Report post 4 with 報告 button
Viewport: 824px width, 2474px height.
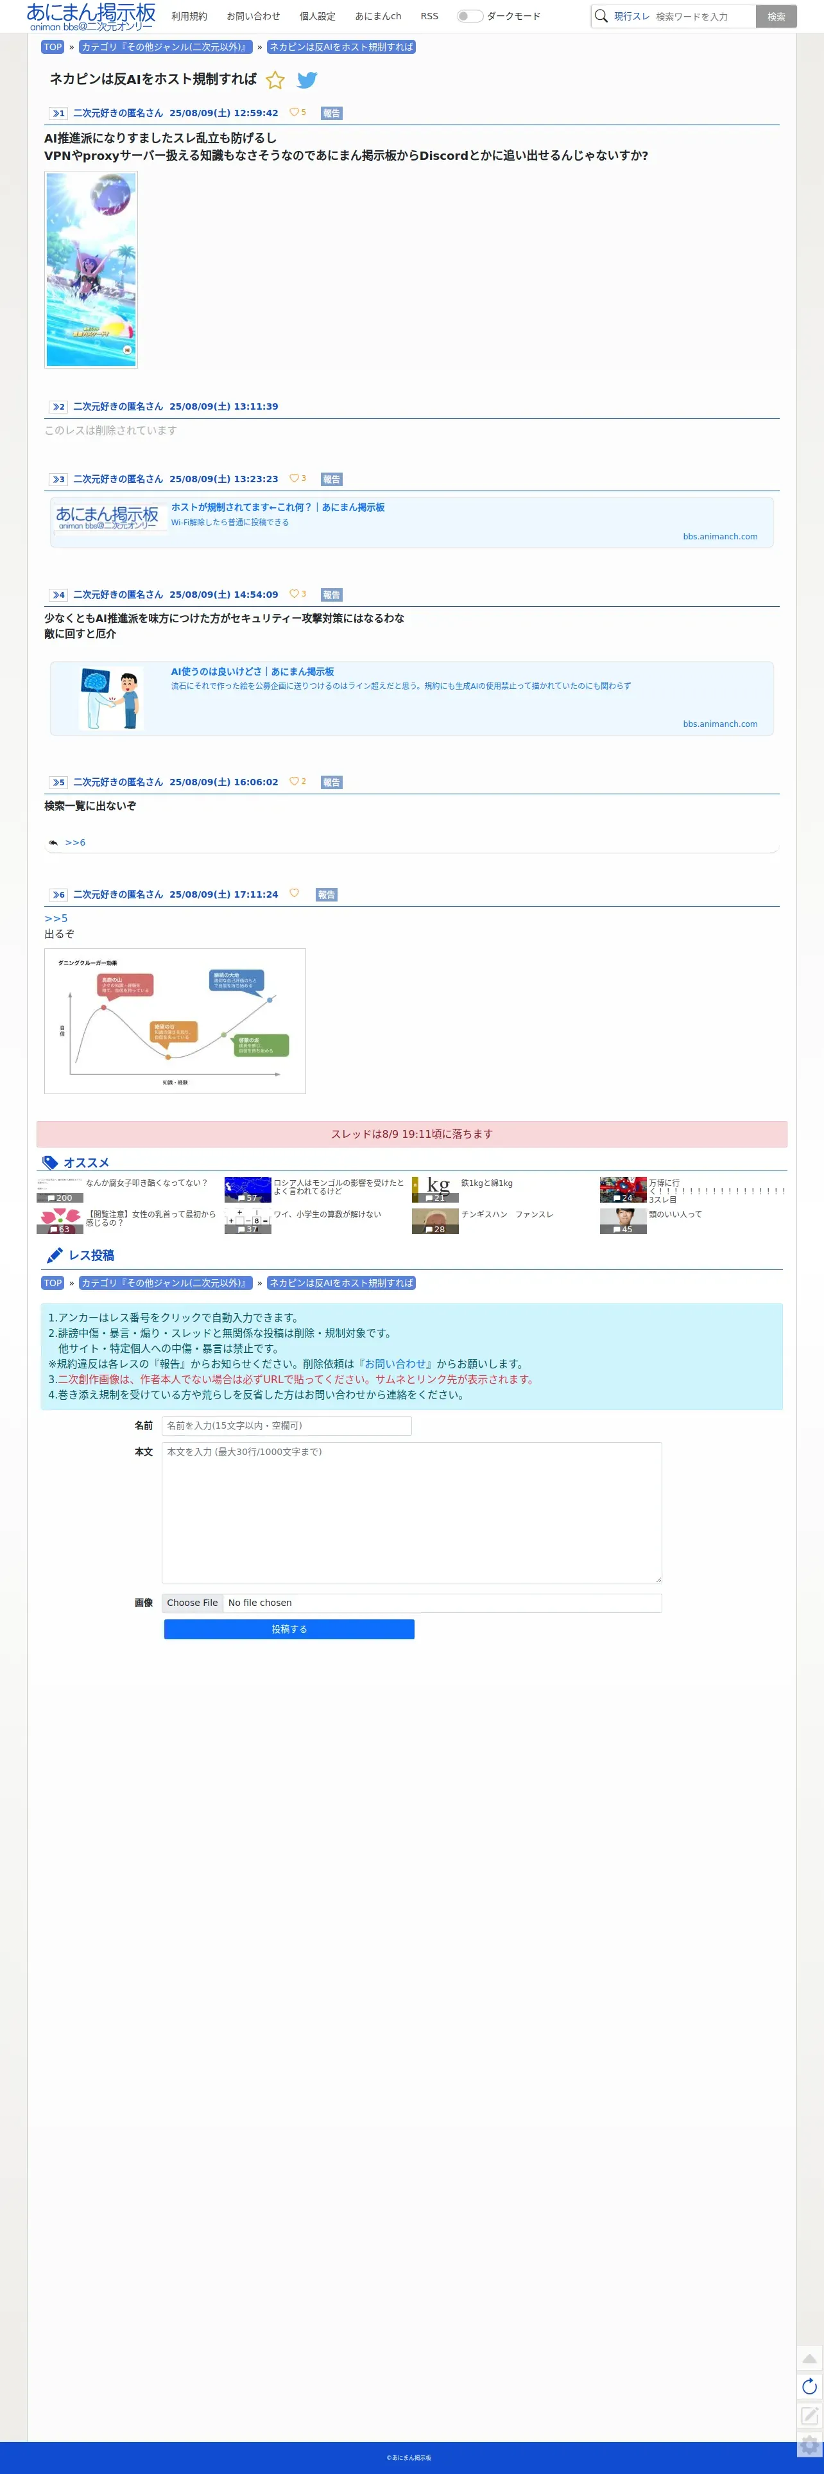(331, 595)
